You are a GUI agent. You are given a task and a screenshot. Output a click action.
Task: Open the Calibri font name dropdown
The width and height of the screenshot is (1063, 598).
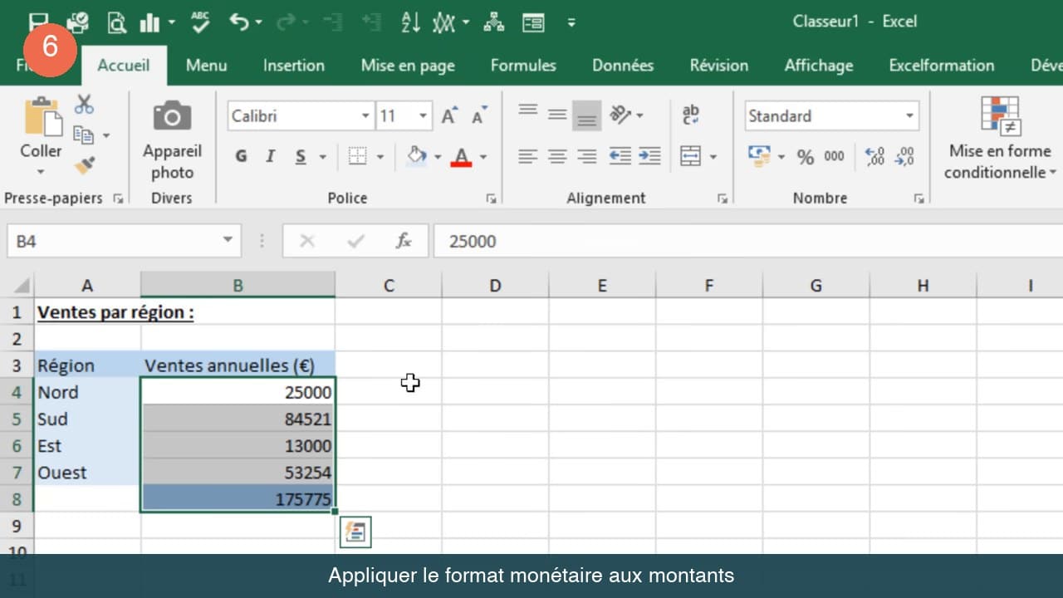[x=365, y=116]
